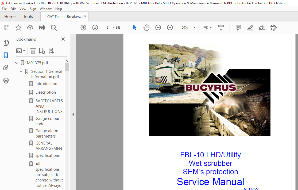Click the Service Manual title text

[x=210, y=182]
